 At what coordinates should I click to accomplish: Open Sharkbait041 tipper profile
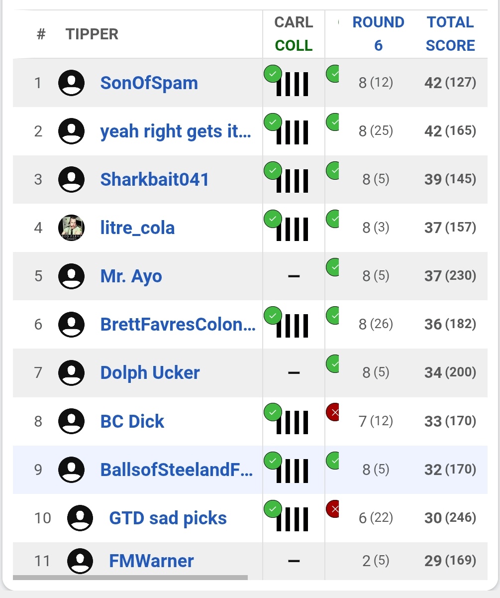pyautogui.click(x=155, y=179)
